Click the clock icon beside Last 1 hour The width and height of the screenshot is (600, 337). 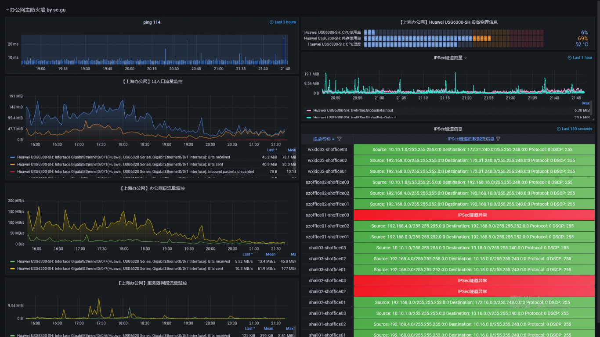pyautogui.click(x=570, y=57)
